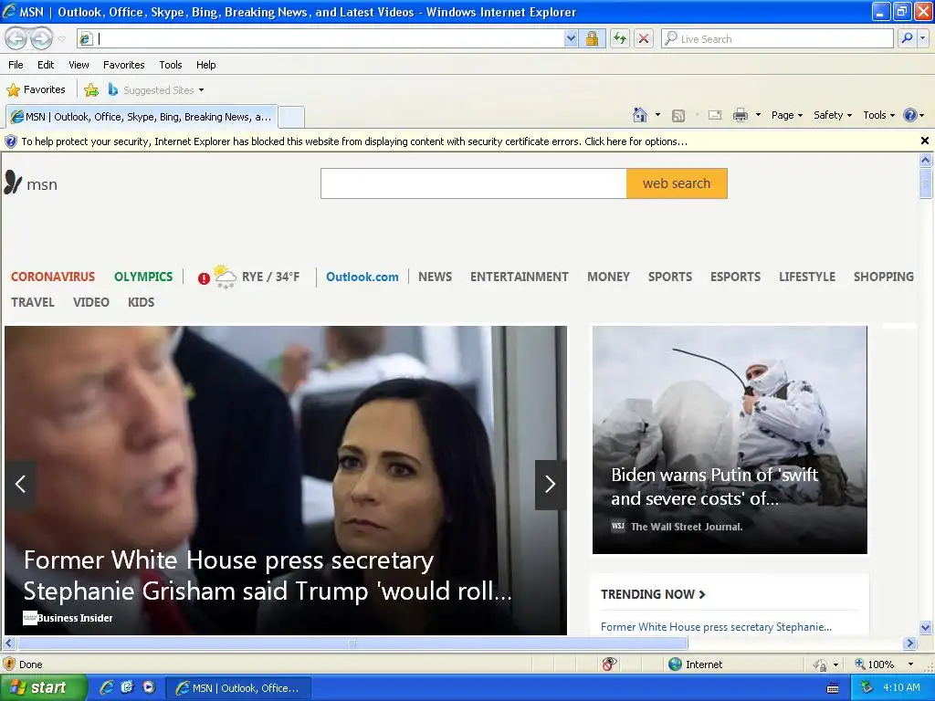Viewport: 935px width, 701px height.
Task: Open Stephanie Grisham headline story
Action: tap(268, 575)
